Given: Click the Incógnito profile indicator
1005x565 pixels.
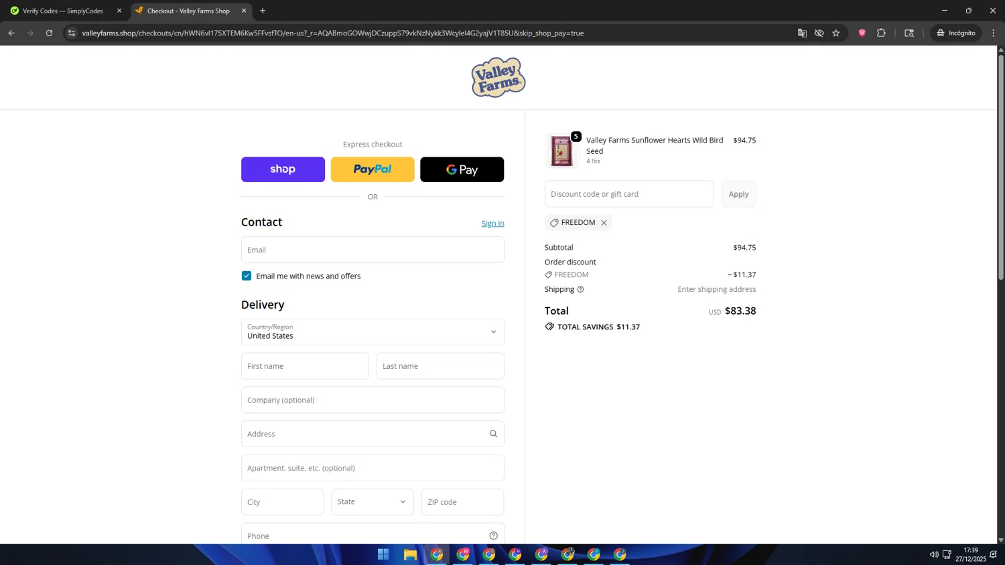Looking at the screenshot, I should coord(956,33).
